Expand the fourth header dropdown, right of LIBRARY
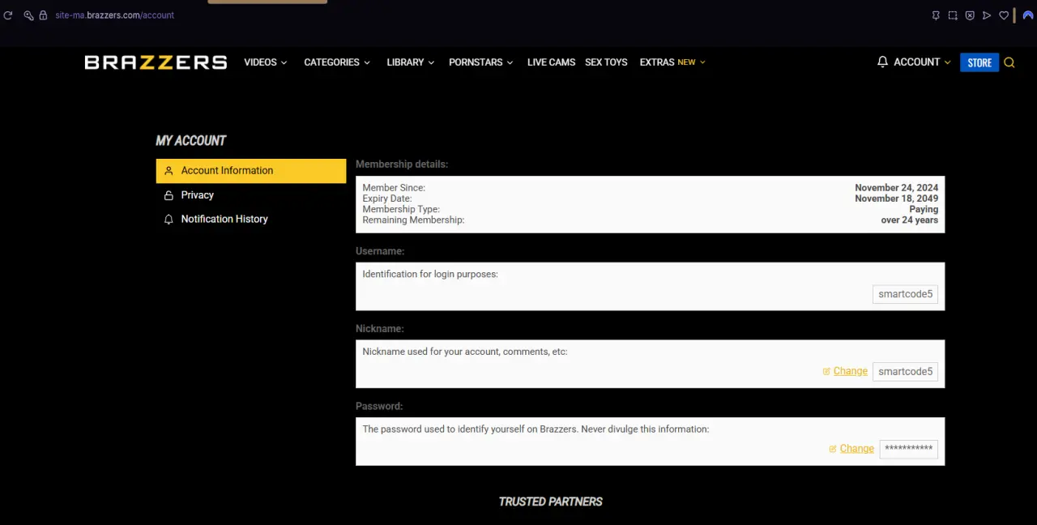This screenshot has height=525, width=1037. coord(481,62)
